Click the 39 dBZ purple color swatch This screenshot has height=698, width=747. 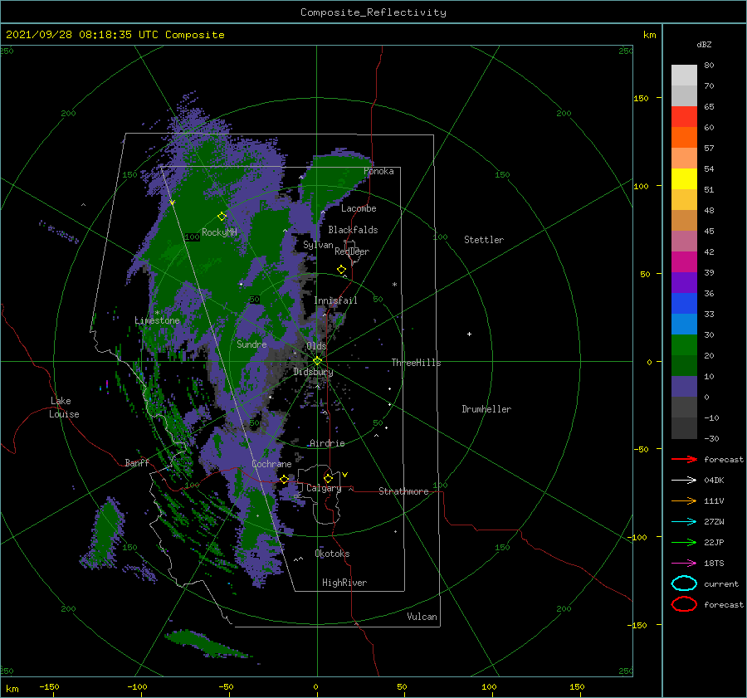[684, 282]
